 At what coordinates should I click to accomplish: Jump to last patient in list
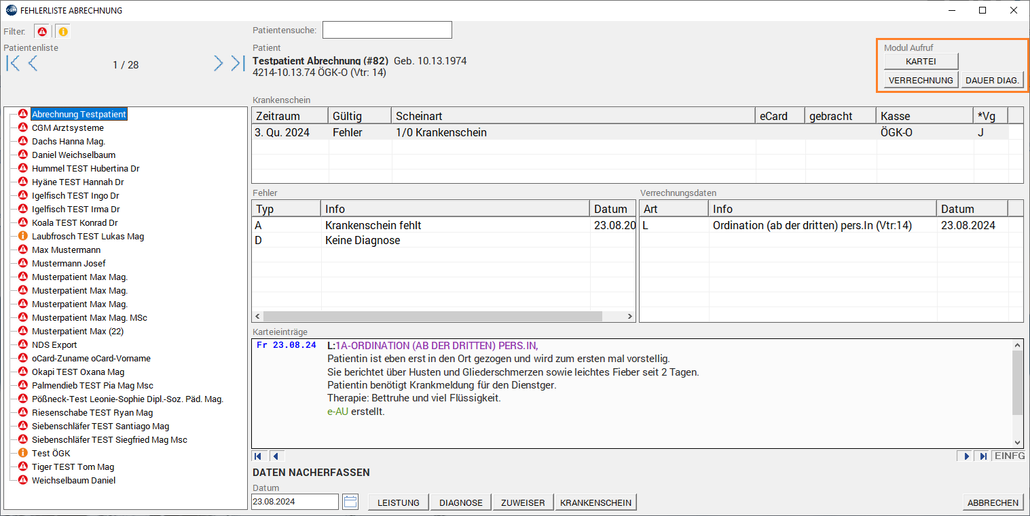click(x=237, y=64)
